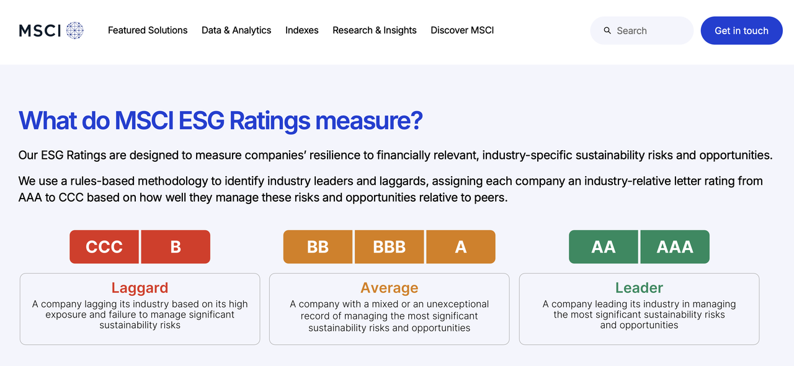Click the Average description card
The image size is (794, 366).
click(x=389, y=309)
